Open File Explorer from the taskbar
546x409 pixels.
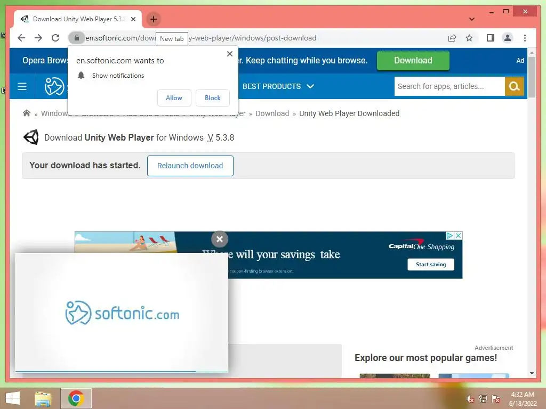43,398
